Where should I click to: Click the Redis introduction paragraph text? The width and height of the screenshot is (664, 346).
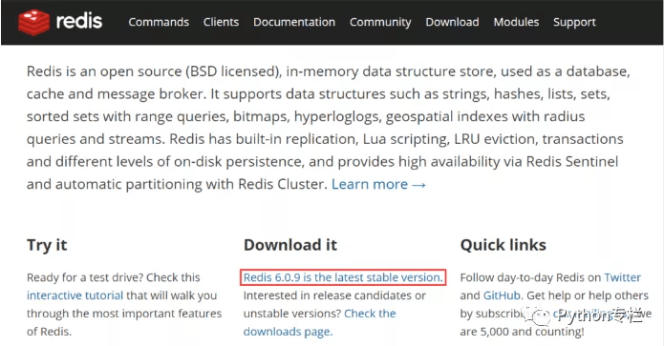tap(329, 128)
